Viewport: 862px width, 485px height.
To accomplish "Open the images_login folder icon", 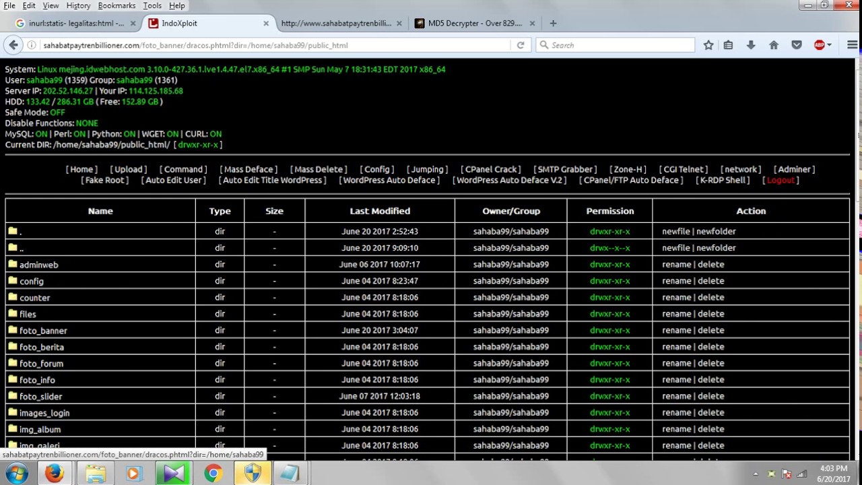I will coord(12,412).
